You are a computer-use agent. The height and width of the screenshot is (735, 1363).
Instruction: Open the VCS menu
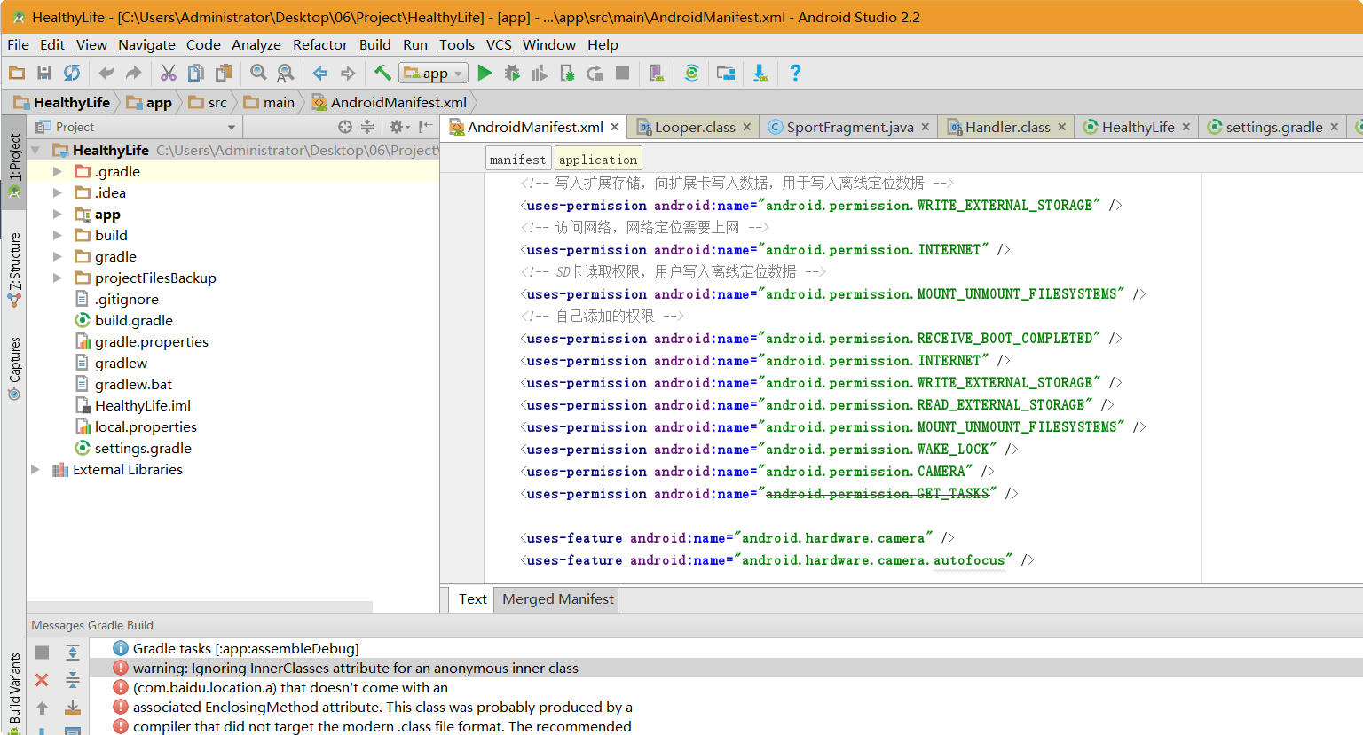pos(499,44)
